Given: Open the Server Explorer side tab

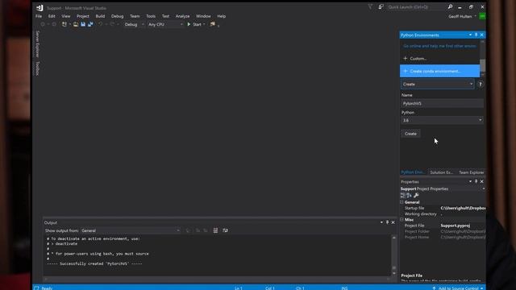Looking at the screenshot, I should click(x=37, y=43).
